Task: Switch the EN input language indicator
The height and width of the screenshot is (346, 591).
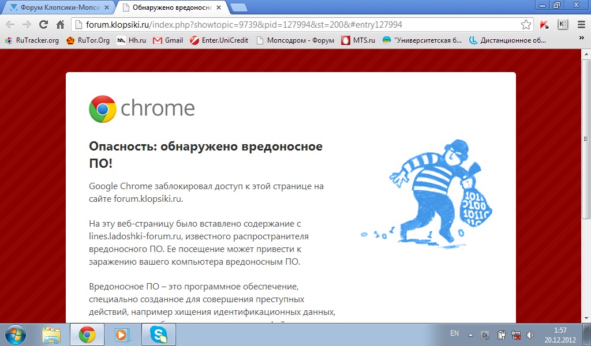Action: click(x=454, y=333)
